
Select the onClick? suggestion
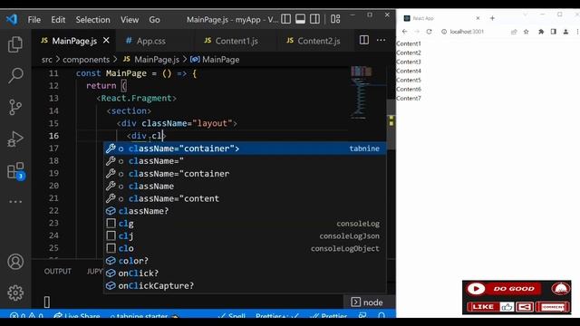245,273
